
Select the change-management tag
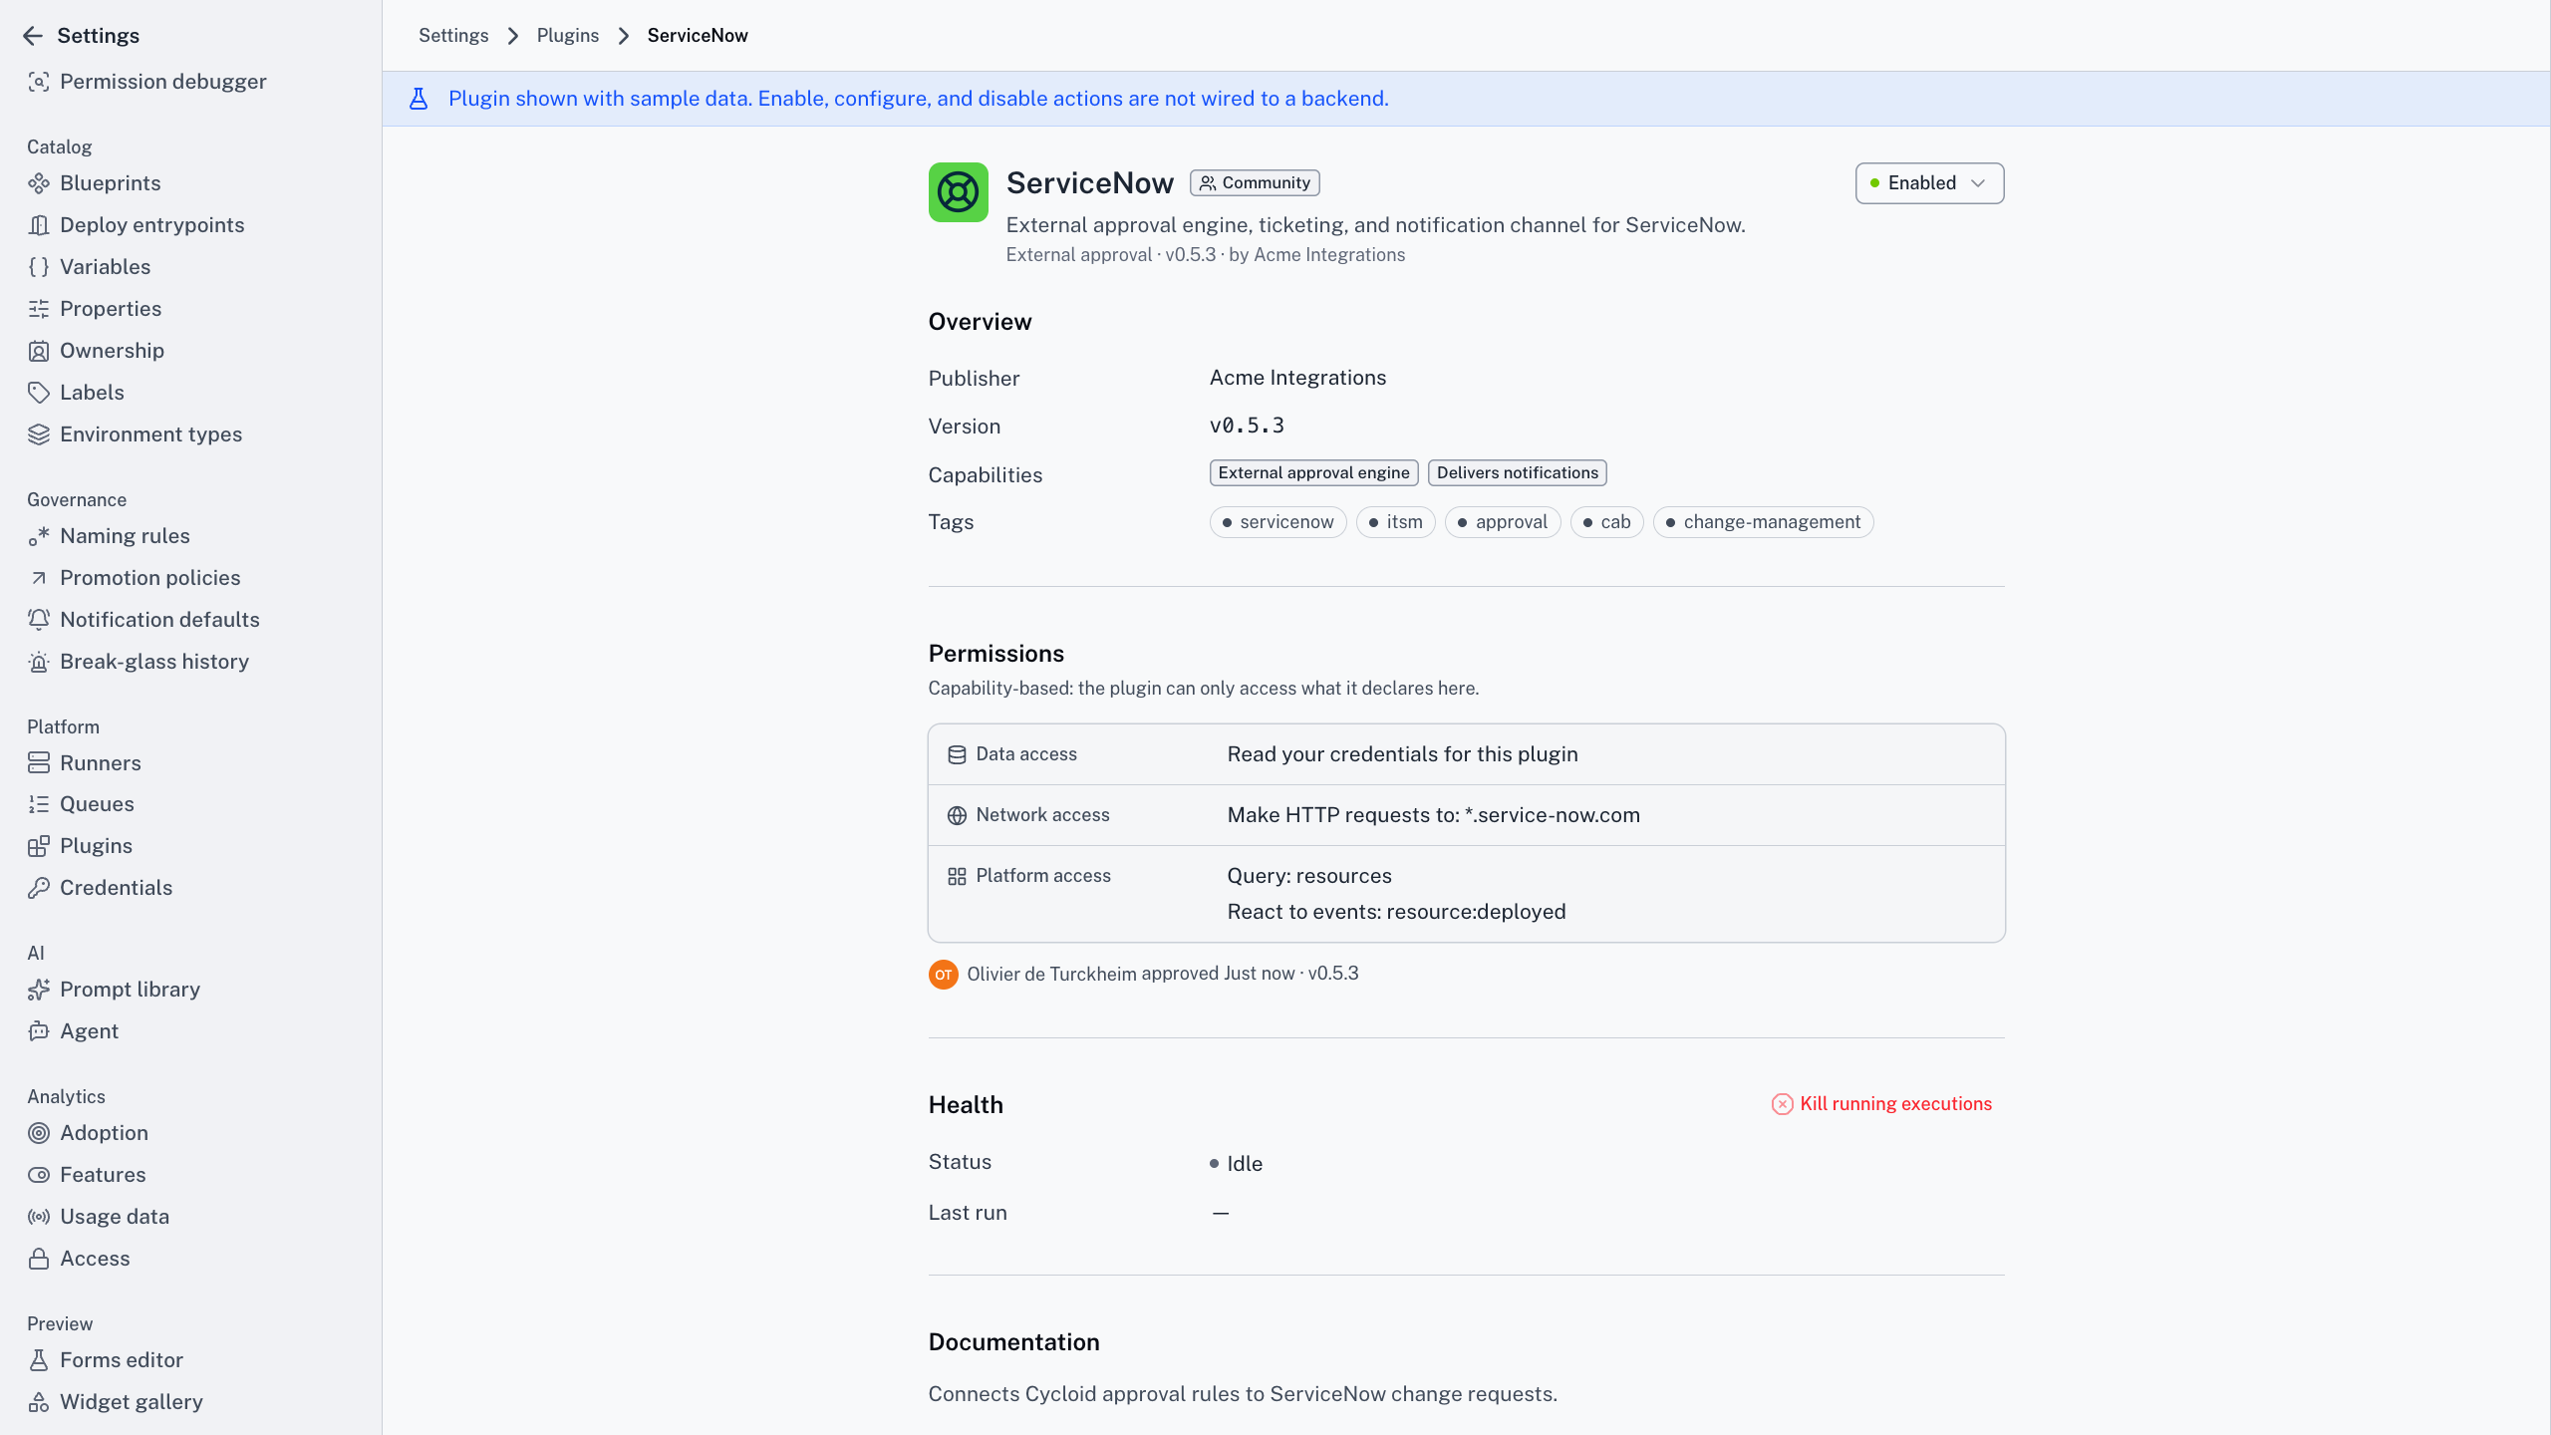[x=1763, y=522]
